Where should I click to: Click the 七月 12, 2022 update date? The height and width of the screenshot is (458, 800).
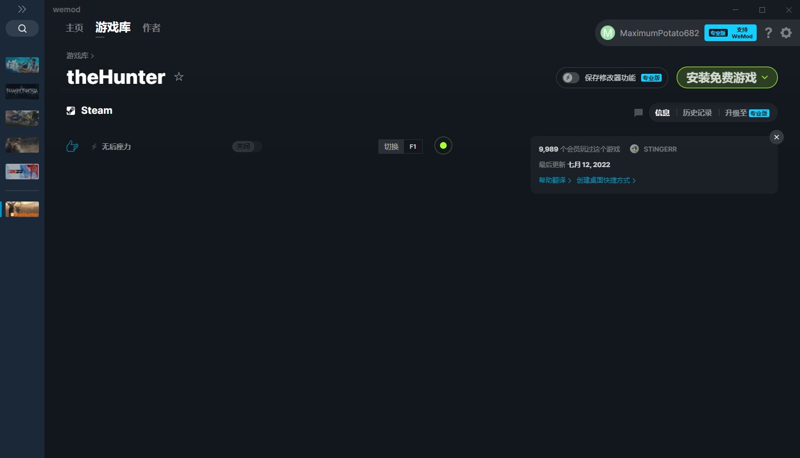tap(588, 165)
